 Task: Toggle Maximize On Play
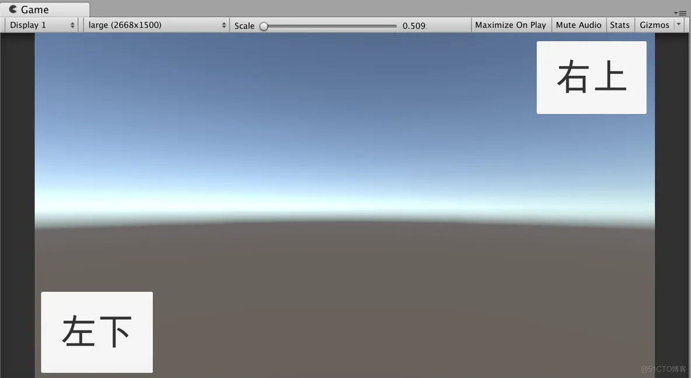click(510, 25)
